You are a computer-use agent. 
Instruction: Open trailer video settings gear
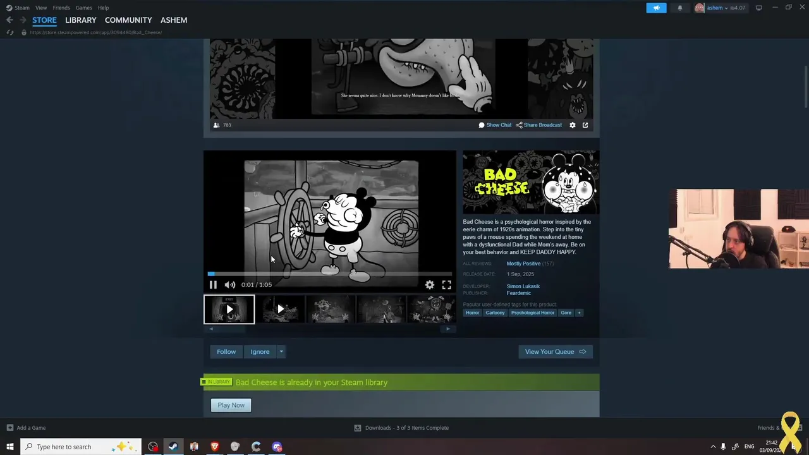click(430, 285)
